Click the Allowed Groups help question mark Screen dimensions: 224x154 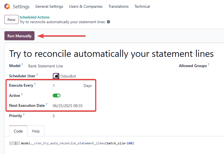tap(209, 65)
